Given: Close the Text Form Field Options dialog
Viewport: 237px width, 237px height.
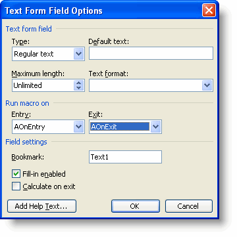Looking at the screenshot, I should click(209, 11).
